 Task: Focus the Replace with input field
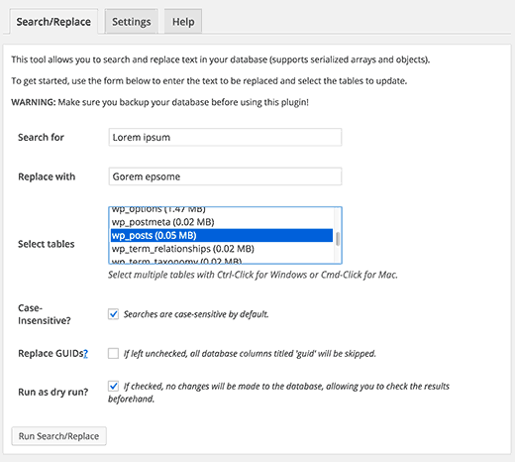tap(225, 176)
